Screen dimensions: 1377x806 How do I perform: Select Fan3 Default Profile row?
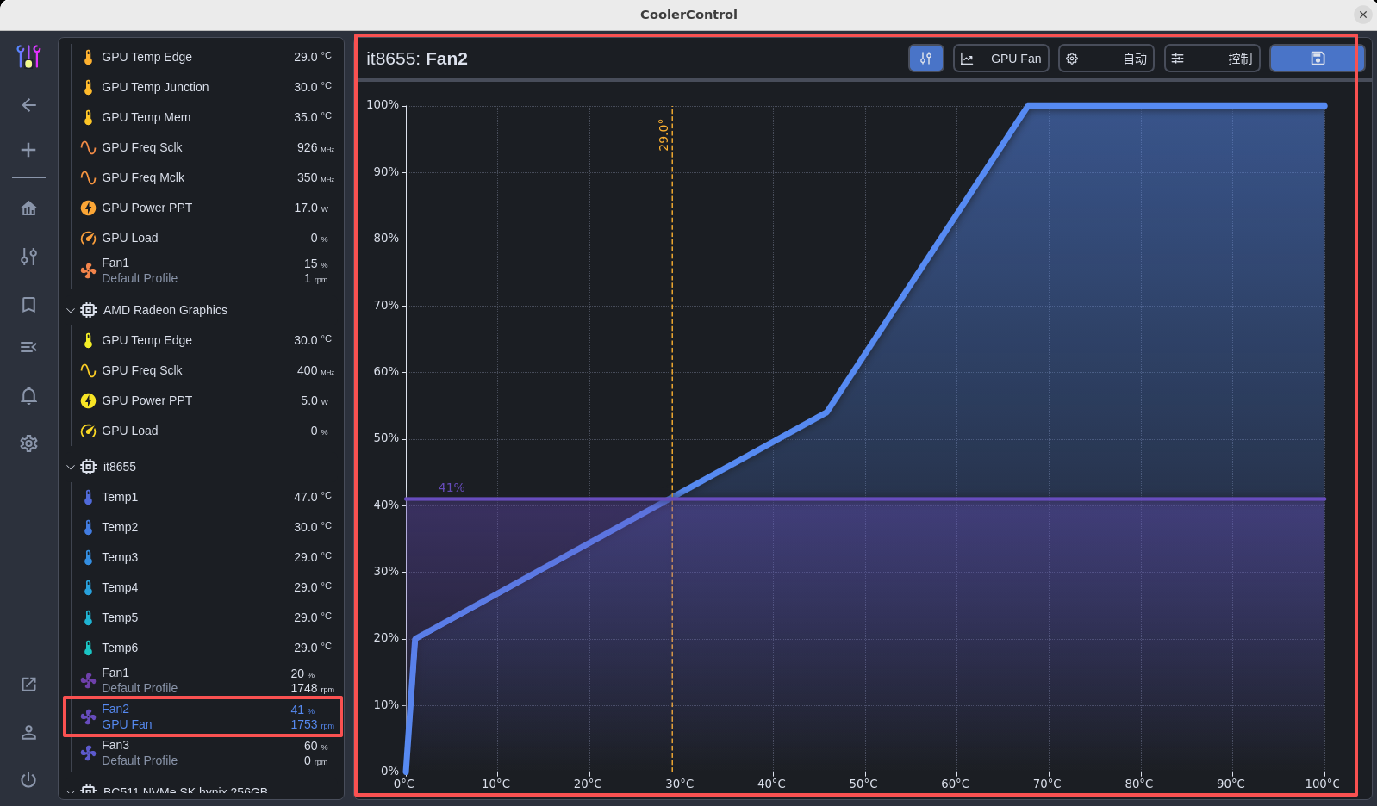[x=203, y=753]
